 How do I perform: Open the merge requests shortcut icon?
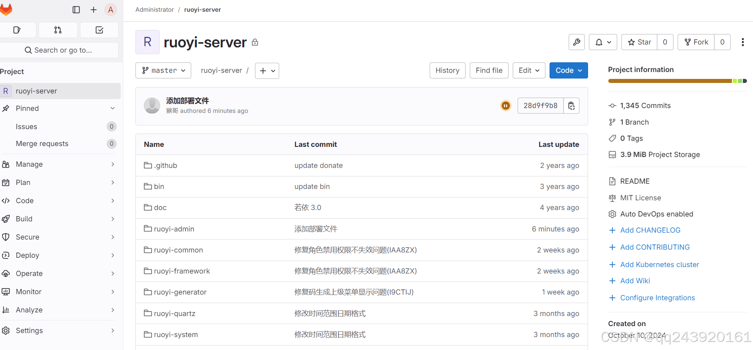(58, 30)
